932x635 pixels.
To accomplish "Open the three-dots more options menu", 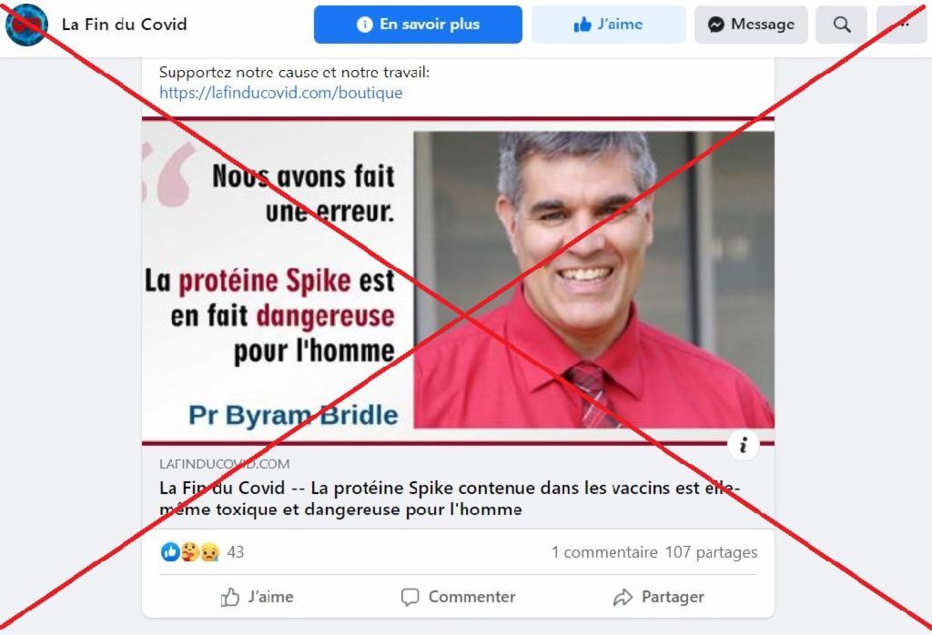I will (x=904, y=25).
